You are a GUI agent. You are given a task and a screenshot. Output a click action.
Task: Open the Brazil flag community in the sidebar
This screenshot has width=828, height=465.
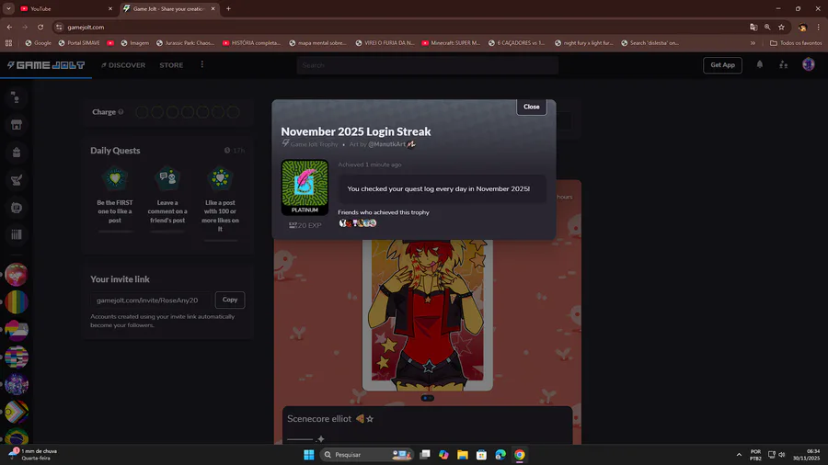(17, 437)
